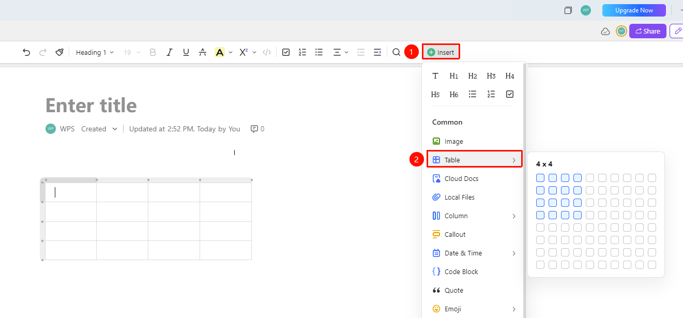The width and height of the screenshot is (683, 318).
Task: Select the plain text T icon
Action: pyautogui.click(x=435, y=76)
